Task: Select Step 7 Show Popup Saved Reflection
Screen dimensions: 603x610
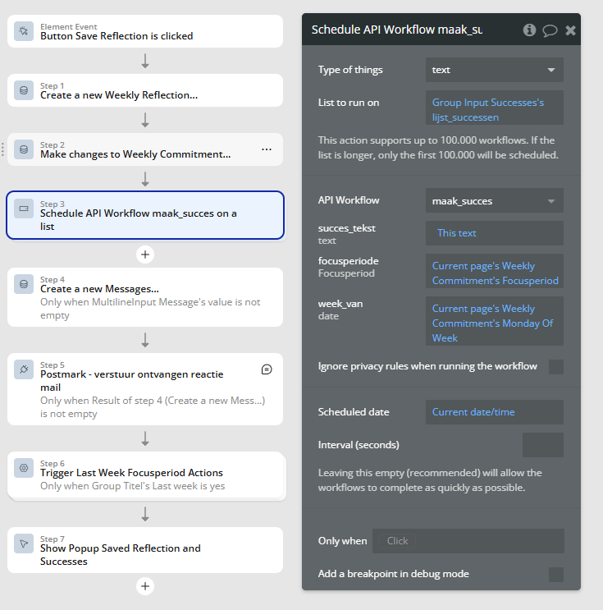Action: point(145,550)
